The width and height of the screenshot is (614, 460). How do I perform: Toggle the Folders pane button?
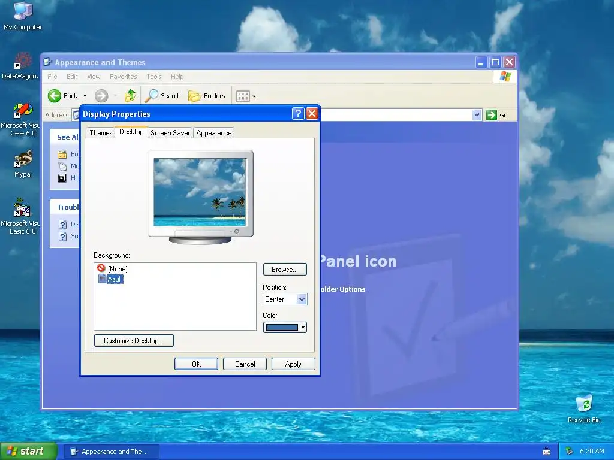tap(207, 96)
